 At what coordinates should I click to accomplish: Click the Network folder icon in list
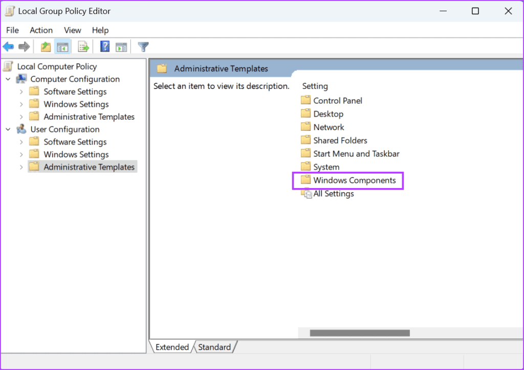[x=305, y=127]
